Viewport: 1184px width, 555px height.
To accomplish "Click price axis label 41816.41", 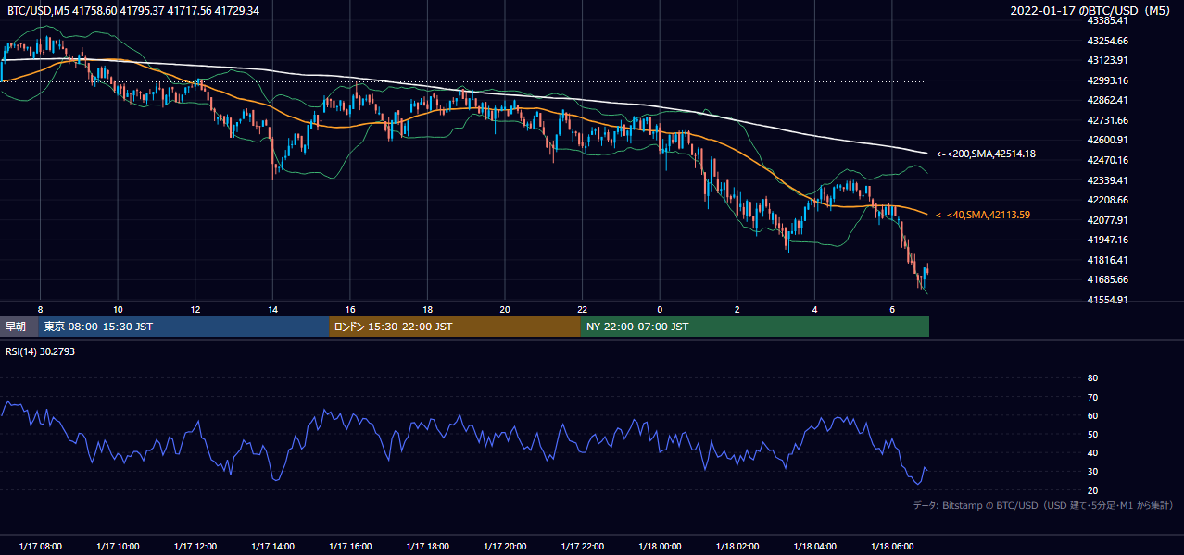I will point(1108,260).
